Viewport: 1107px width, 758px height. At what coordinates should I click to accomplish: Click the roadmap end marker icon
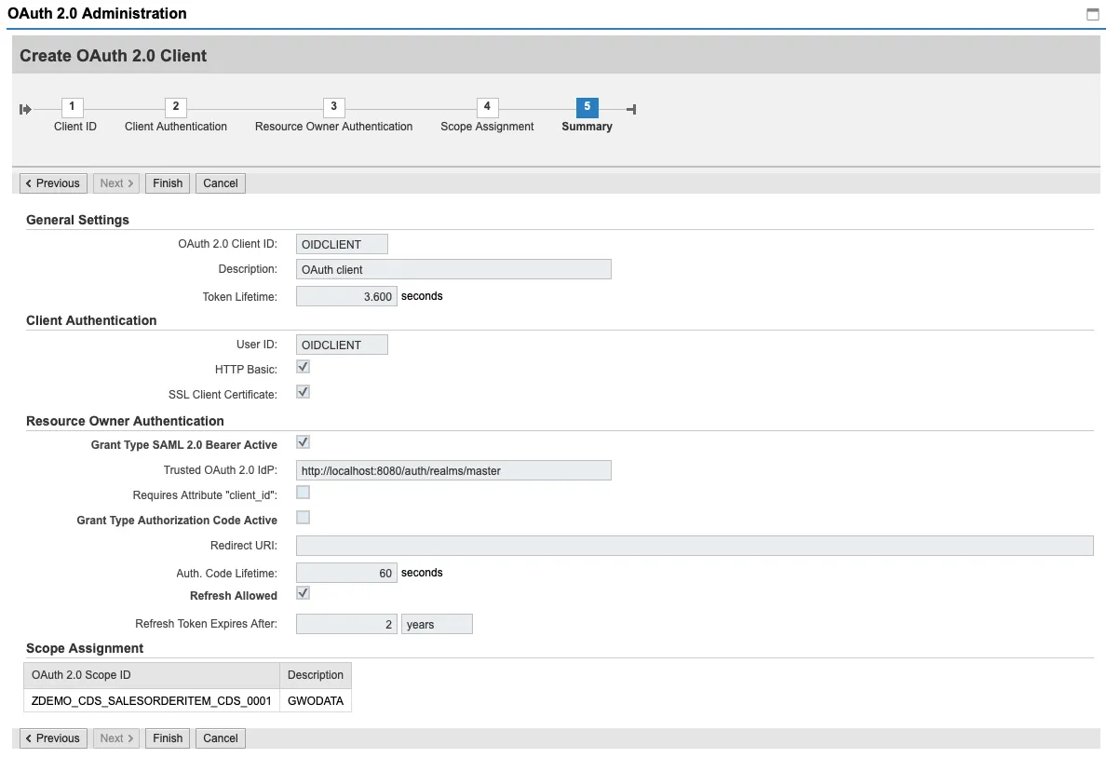(x=631, y=110)
